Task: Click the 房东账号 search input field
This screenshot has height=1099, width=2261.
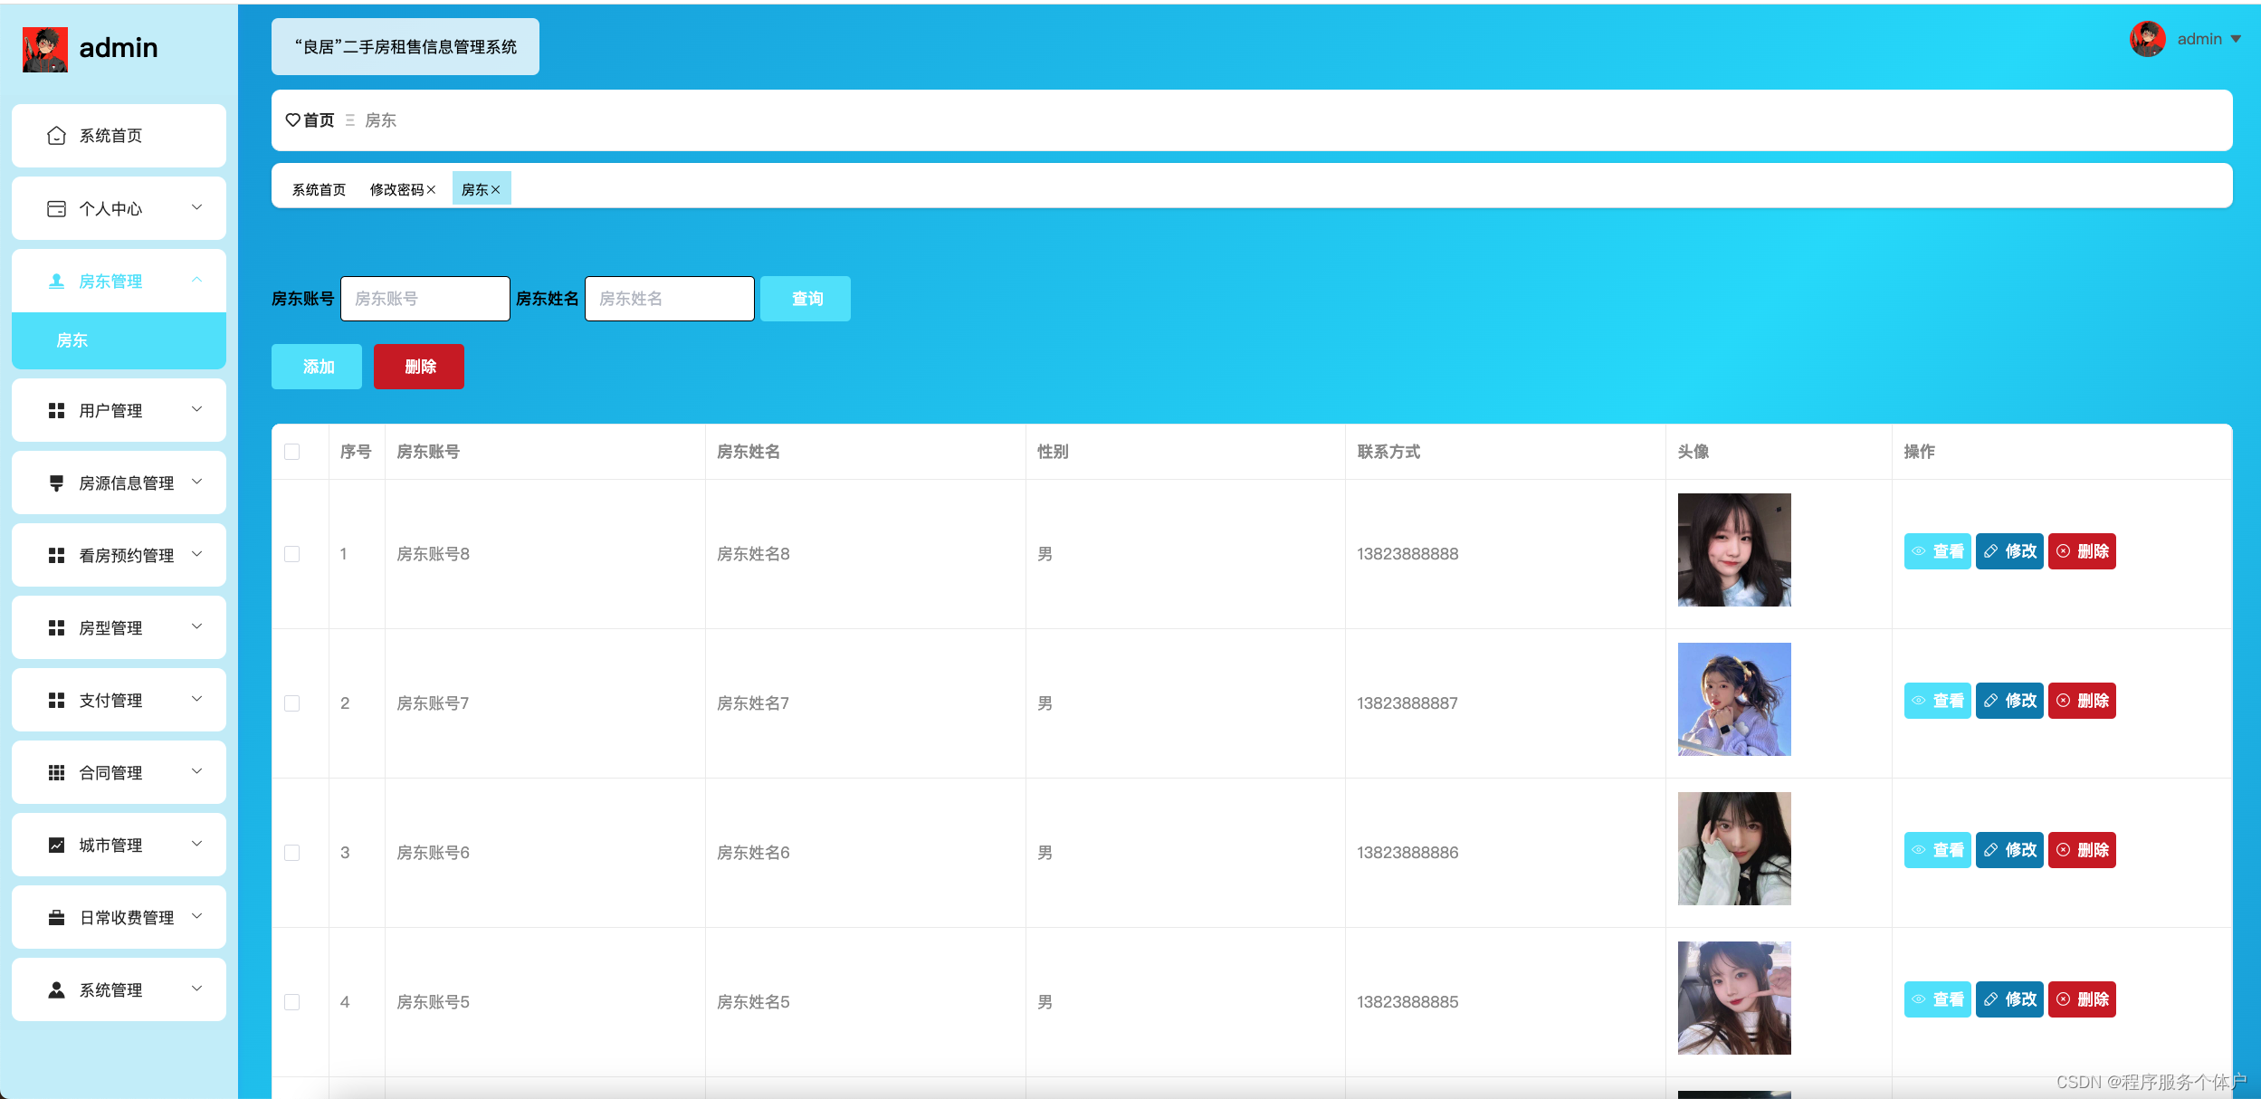Action: coord(425,299)
